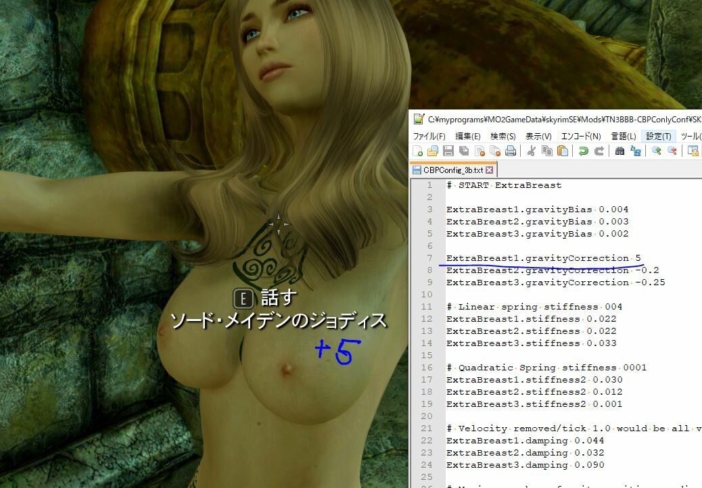The height and width of the screenshot is (488, 702).
Task: Click the ExtraBreast2.stiffness 0.022 line
Action: 532,331
